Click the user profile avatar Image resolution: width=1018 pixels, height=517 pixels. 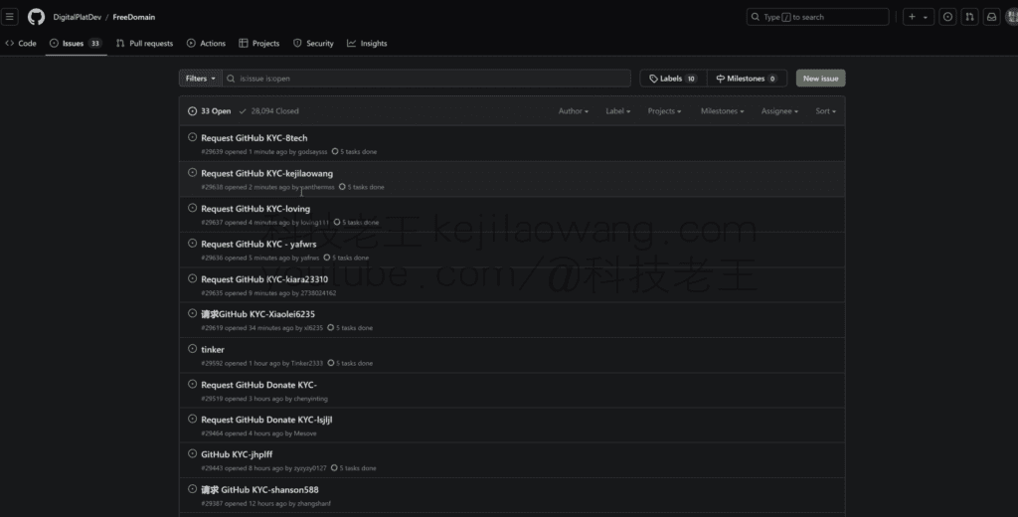(1012, 17)
